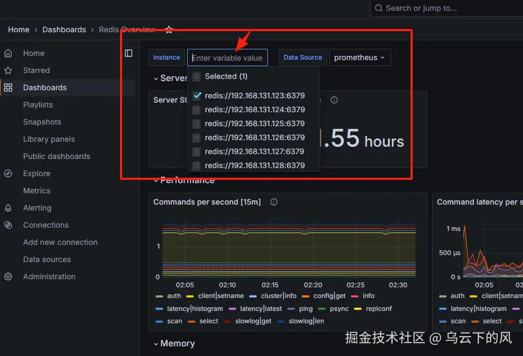Toggle the sidebar dock panel icon

click(129, 53)
